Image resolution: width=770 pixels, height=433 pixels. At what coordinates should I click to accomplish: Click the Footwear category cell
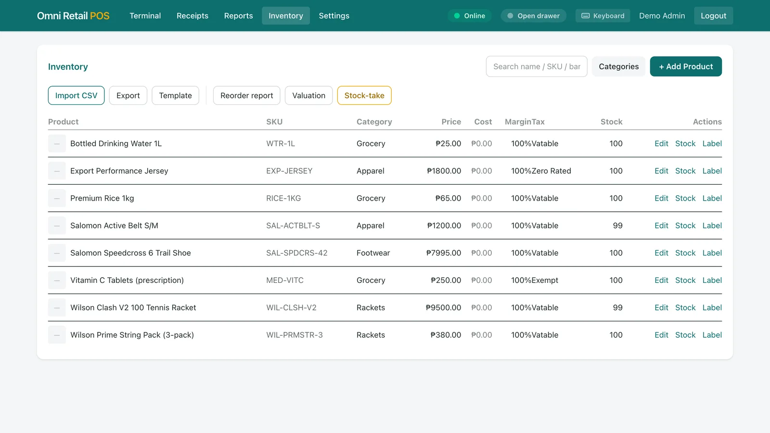click(373, 253)
